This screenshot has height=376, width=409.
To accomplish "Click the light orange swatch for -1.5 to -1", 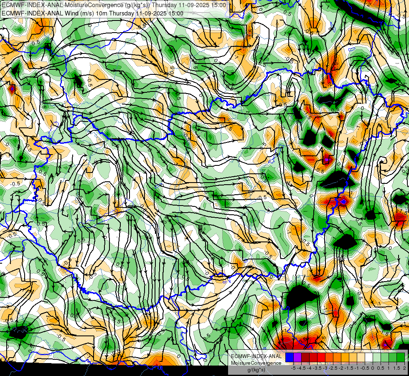I will (x=353, y=358).
